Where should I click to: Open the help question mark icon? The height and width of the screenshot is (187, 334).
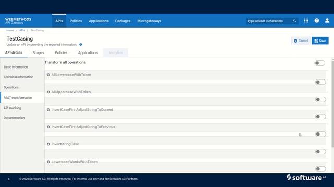tap(317, 21)
